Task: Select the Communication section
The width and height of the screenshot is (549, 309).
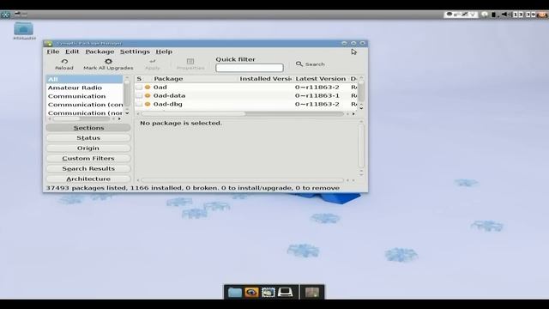Action: [x=84, y=96]
